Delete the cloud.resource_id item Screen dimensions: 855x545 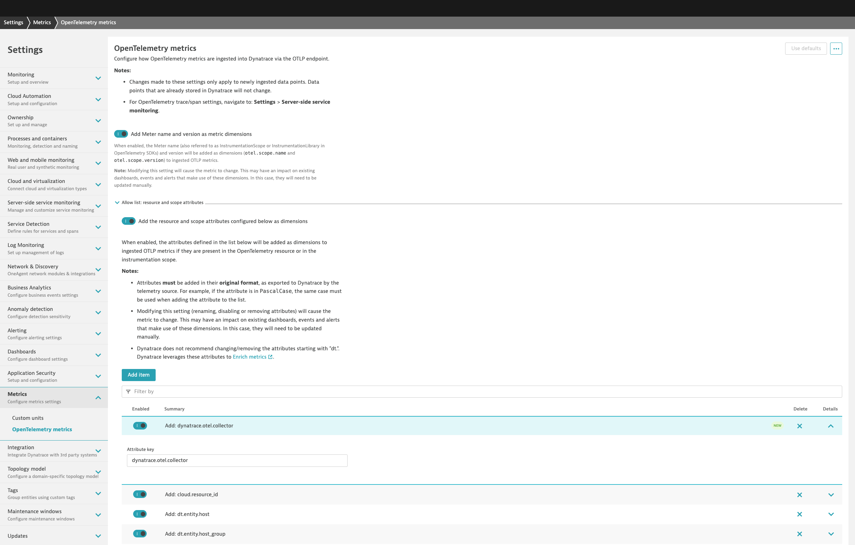[x=799, y=495]
